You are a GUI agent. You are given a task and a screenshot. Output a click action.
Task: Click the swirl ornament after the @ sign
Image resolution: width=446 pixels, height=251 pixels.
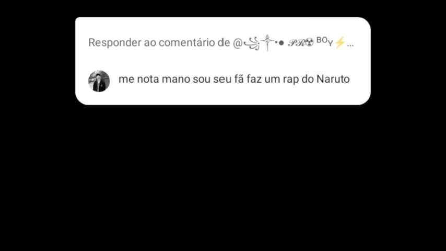[252, 43]
